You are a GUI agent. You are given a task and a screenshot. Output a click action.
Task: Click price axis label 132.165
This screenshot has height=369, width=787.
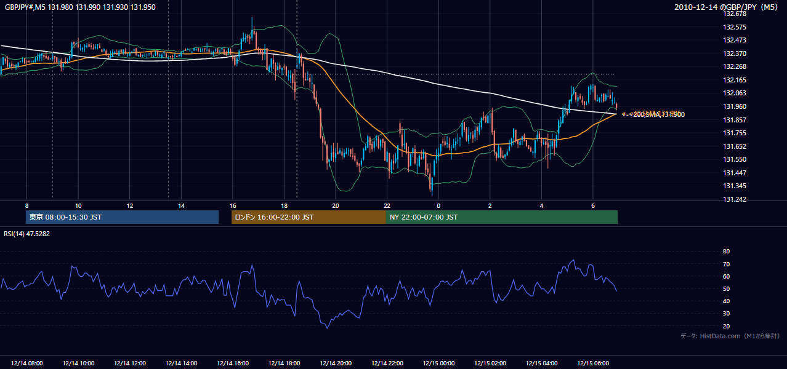pos(733,80)
